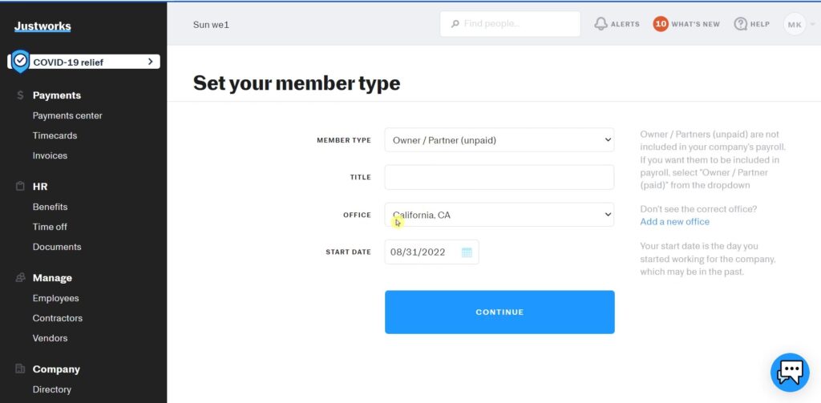The height and width of the screenshot is (403, 821).
Task: Open the HR section
Action: point(40,187)
